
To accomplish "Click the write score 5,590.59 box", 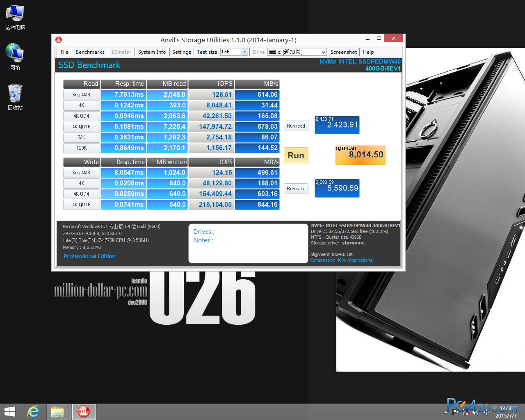I will (337, 188).
